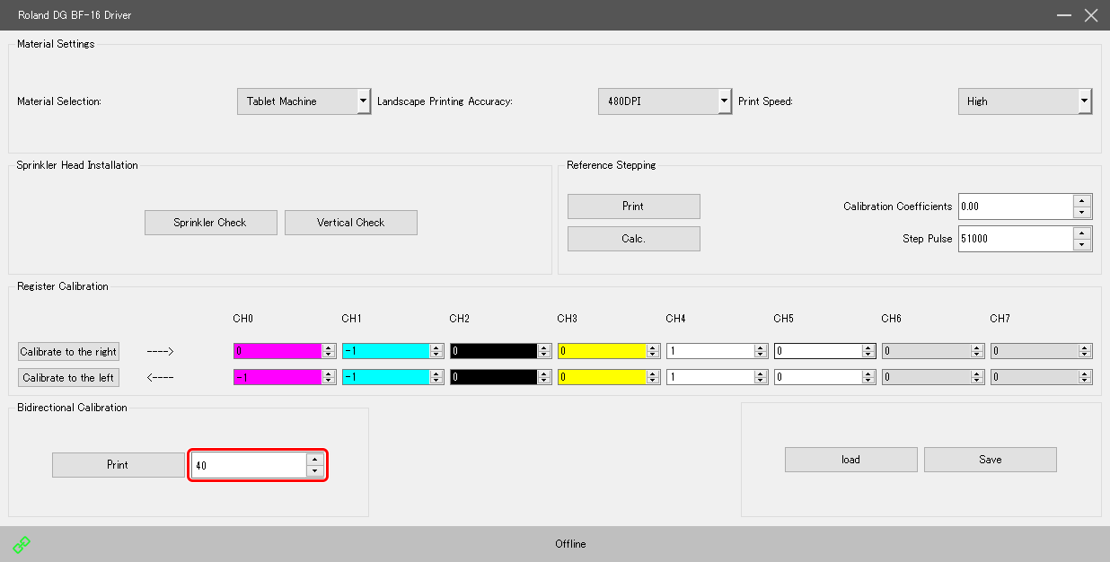This screenshot has height=562, width=1110.
Task: Click the Vertical Check button
Action: click(350, 223)
